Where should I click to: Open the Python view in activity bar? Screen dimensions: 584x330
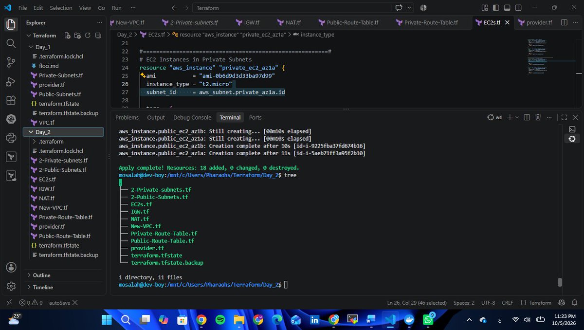pos(11,138)
